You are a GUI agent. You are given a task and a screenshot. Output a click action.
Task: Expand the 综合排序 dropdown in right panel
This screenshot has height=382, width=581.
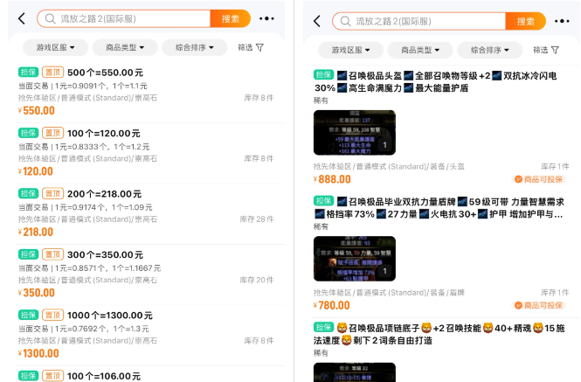490,50
